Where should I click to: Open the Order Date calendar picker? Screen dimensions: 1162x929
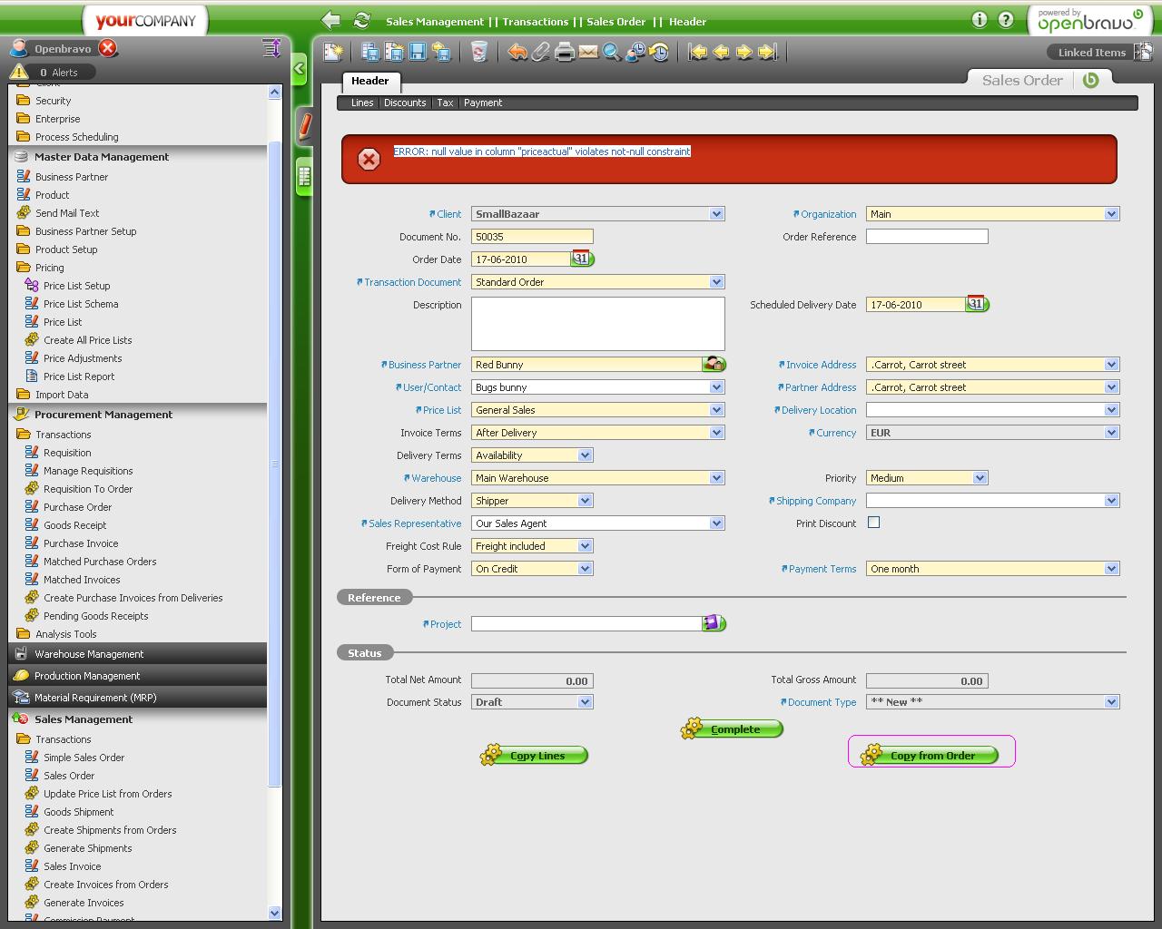pos(581,259)
